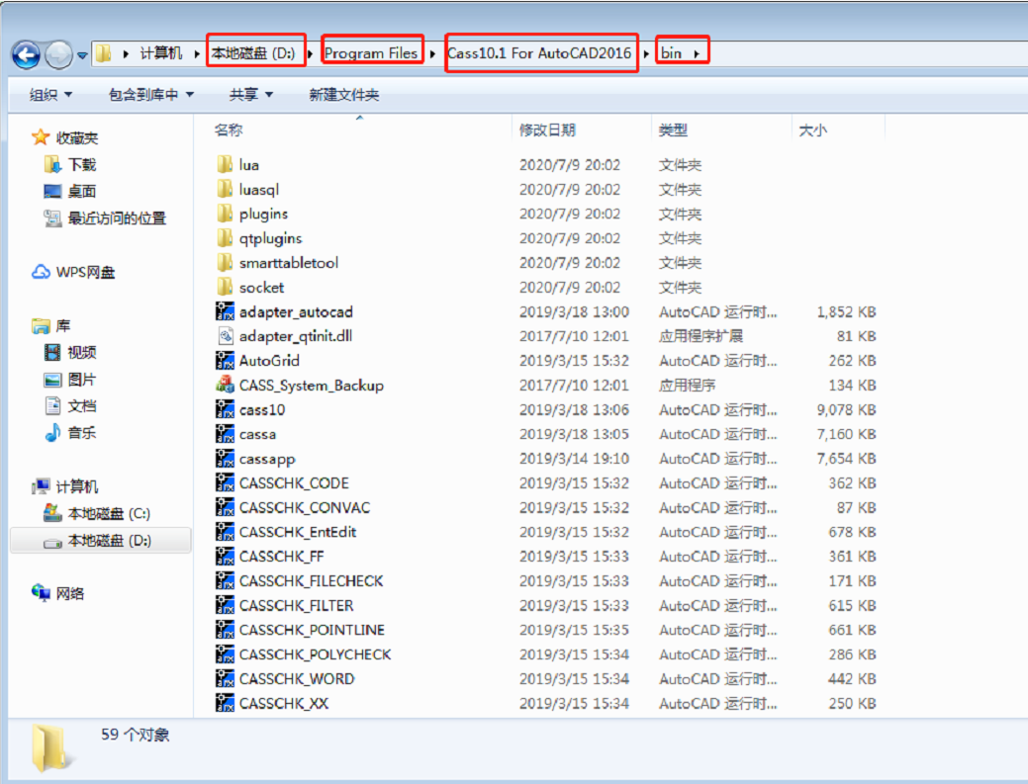Screen dimensions: 1028x784
Task: Select the cassa arx file icon
Action: pos(225,434)
